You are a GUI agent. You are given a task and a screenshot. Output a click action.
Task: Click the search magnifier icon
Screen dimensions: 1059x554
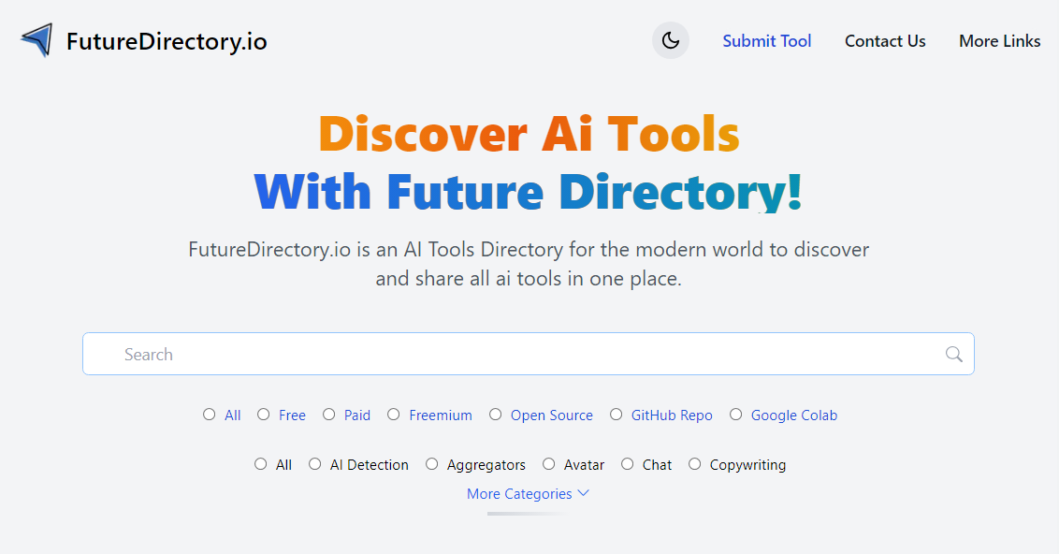(x=953, y=354)
